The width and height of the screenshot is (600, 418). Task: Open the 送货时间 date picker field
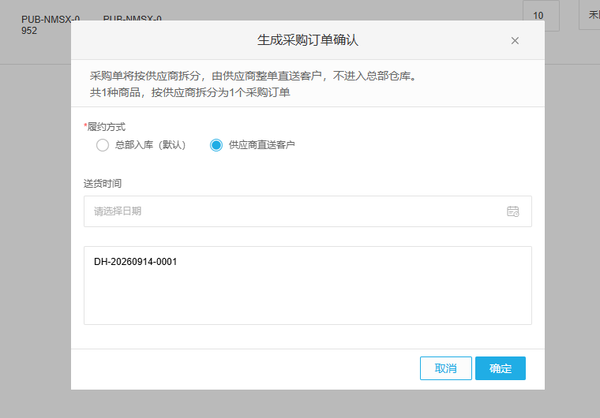(308, 211)
